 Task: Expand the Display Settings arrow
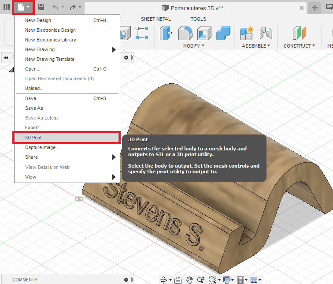(x=233, y=280)
